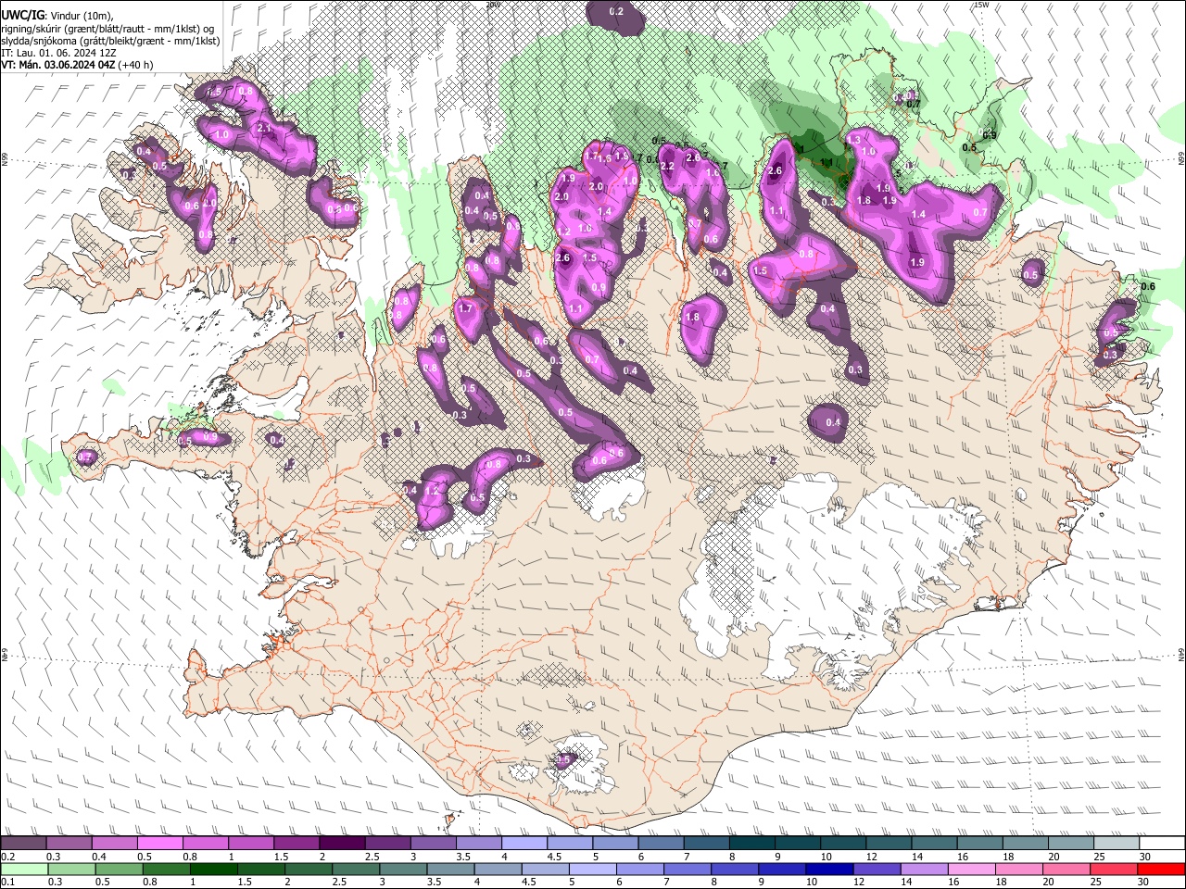1186x889 pixels.
Task: Select the light pink 16–18 rain swatch
Action: [973, 869]
